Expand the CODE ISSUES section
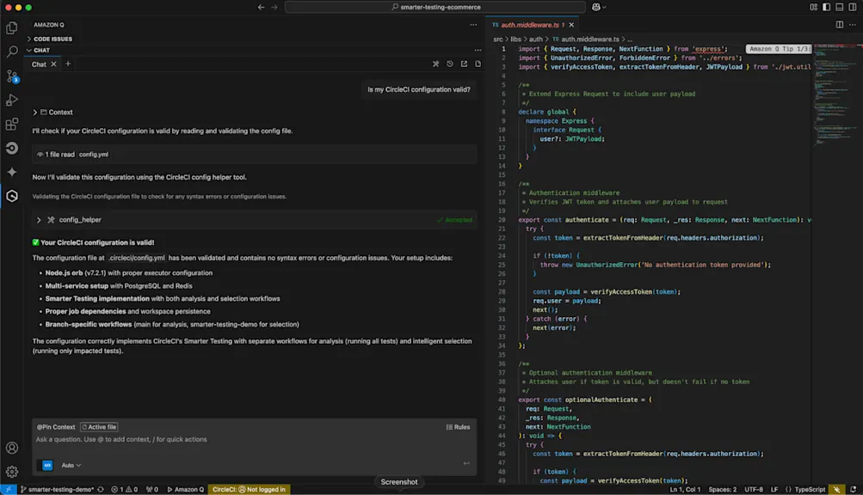The image size is (863, 495). pyautogui.click(x=52, y=39)
